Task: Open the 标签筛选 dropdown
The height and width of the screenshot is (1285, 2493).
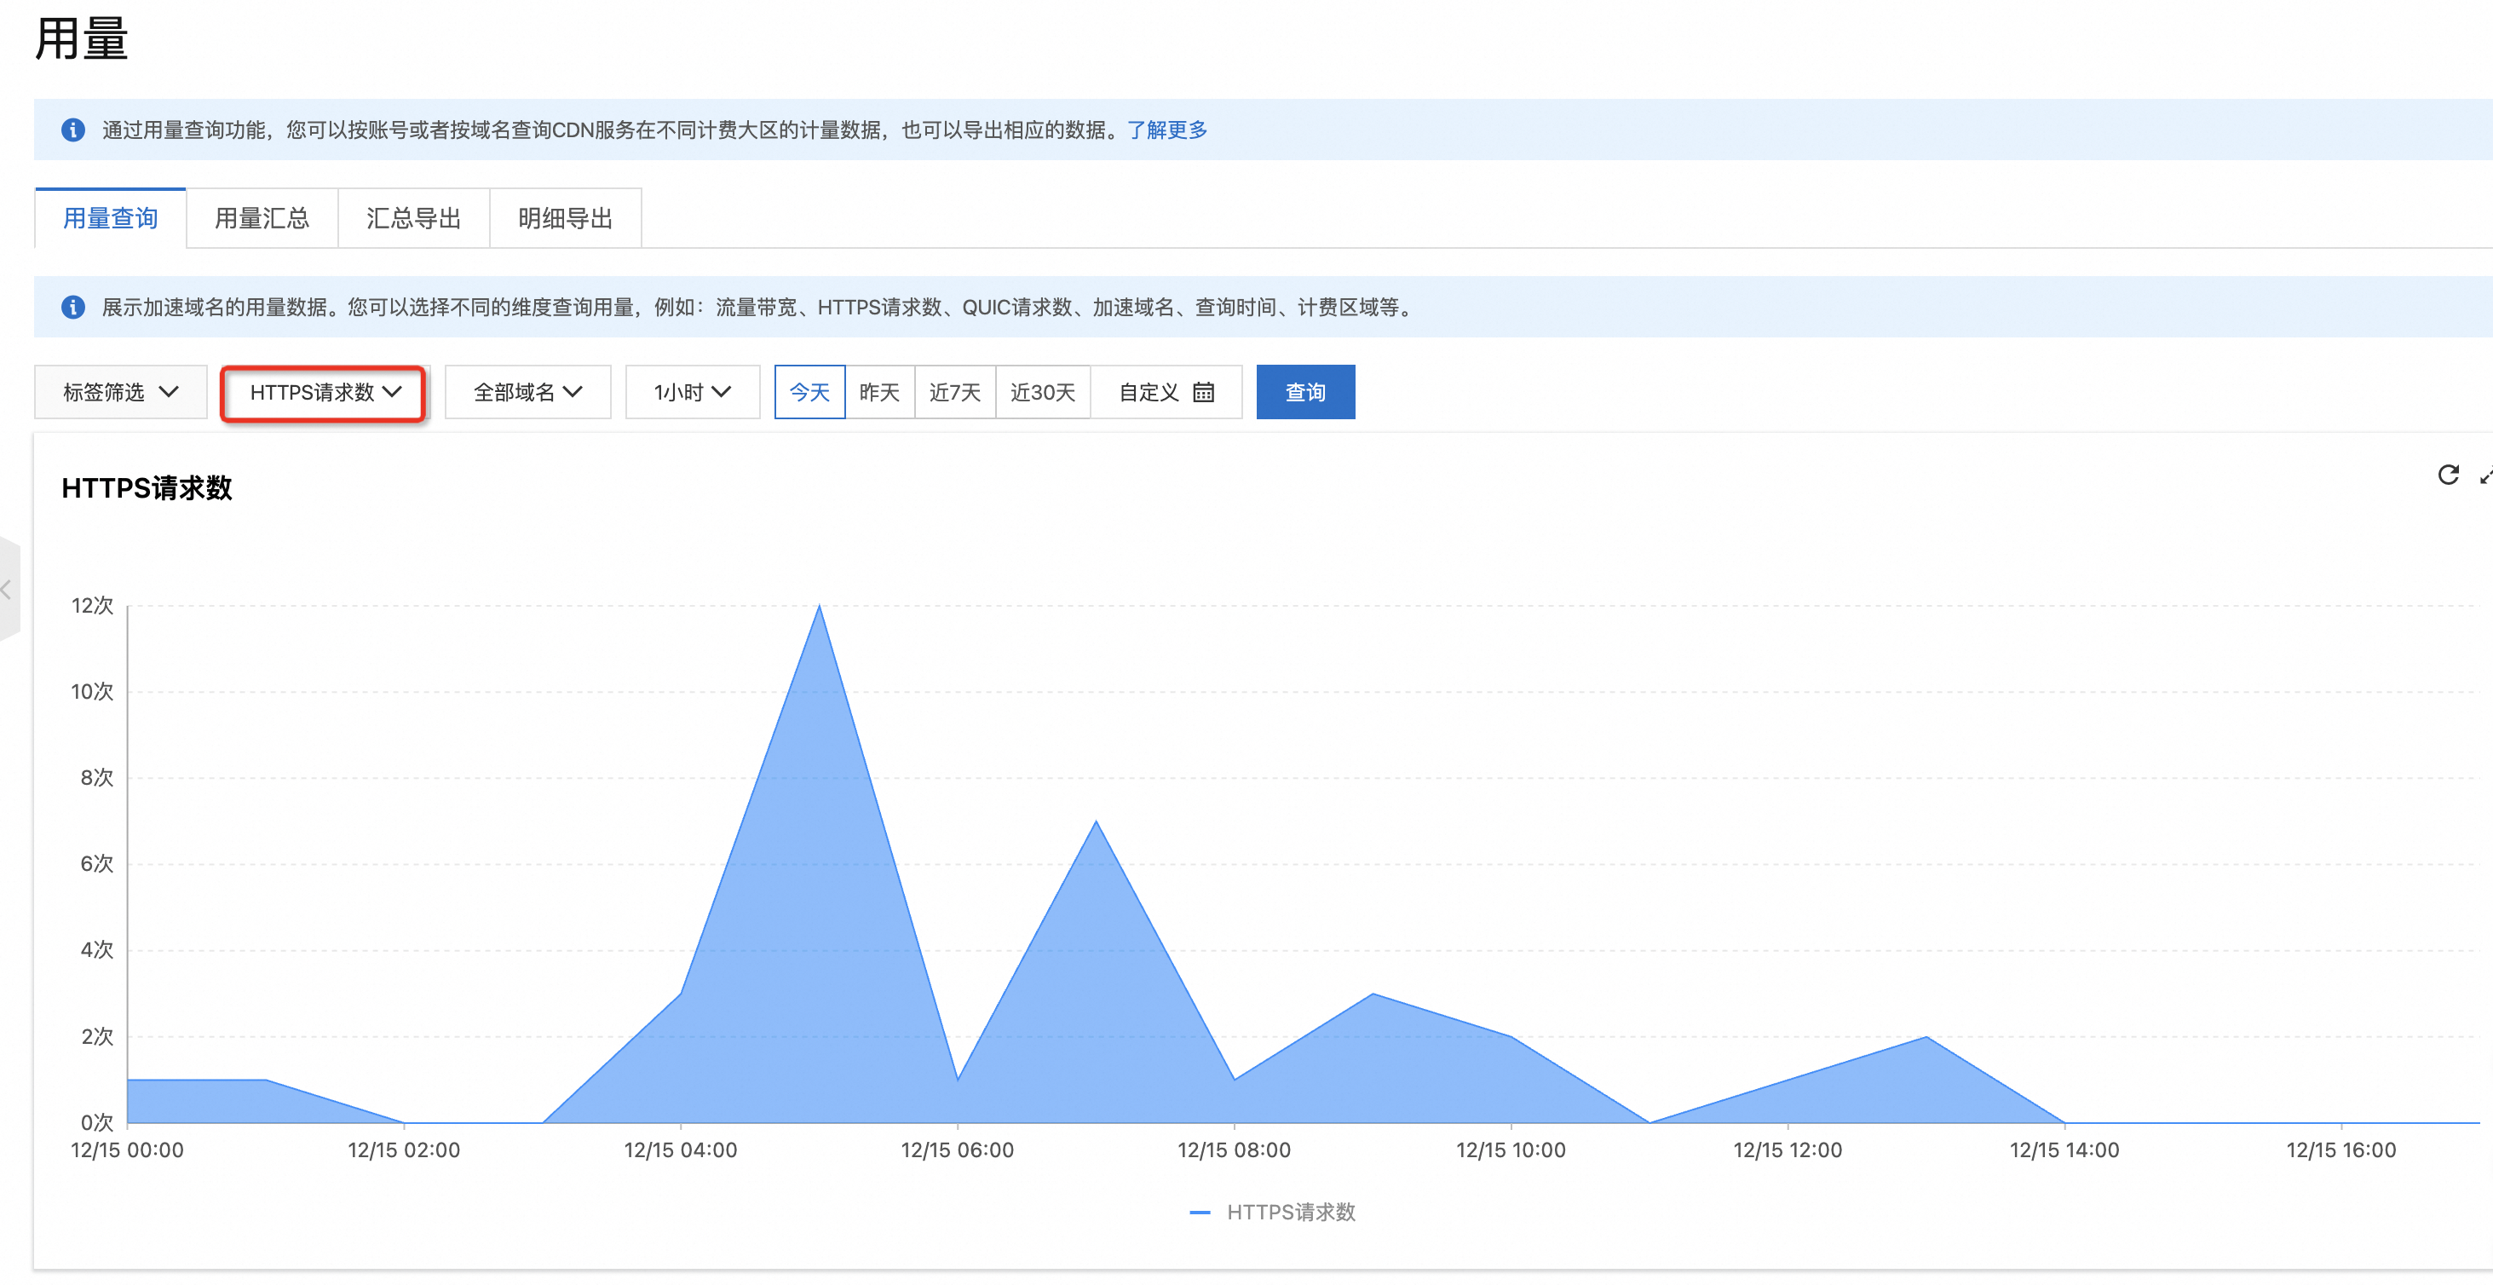Action: 120,392
